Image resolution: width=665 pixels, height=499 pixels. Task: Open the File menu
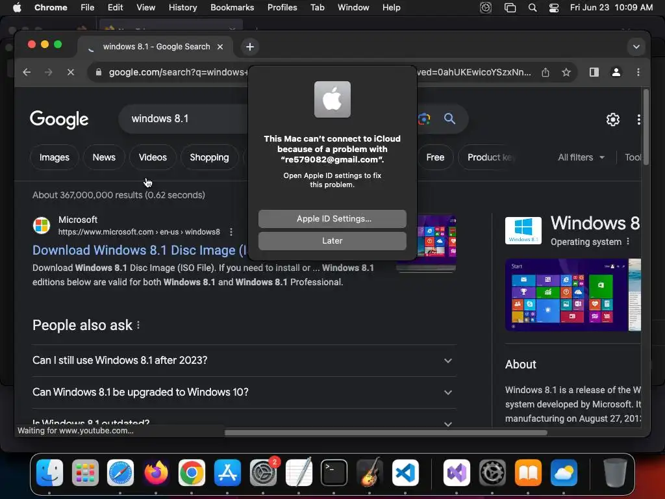[88, 8]
